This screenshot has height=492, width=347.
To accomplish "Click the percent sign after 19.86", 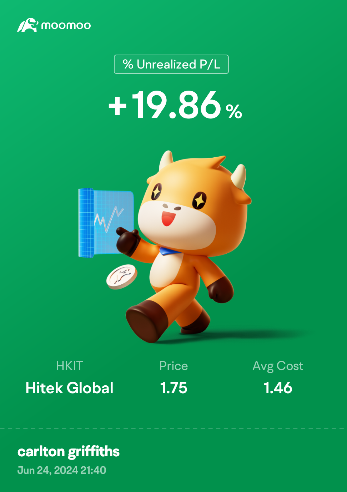I will (234, 111).
